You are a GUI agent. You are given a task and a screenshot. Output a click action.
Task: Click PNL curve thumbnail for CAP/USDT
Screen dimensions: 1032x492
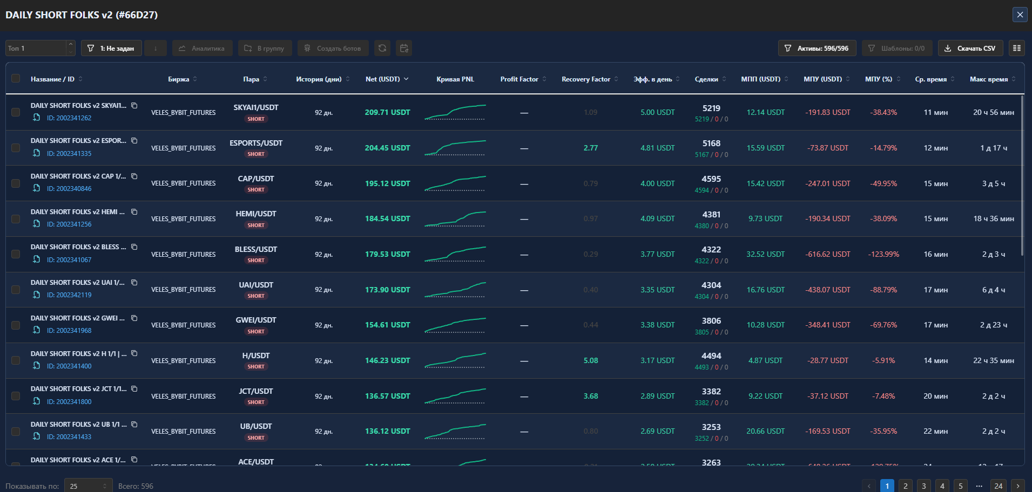[455, 183]
